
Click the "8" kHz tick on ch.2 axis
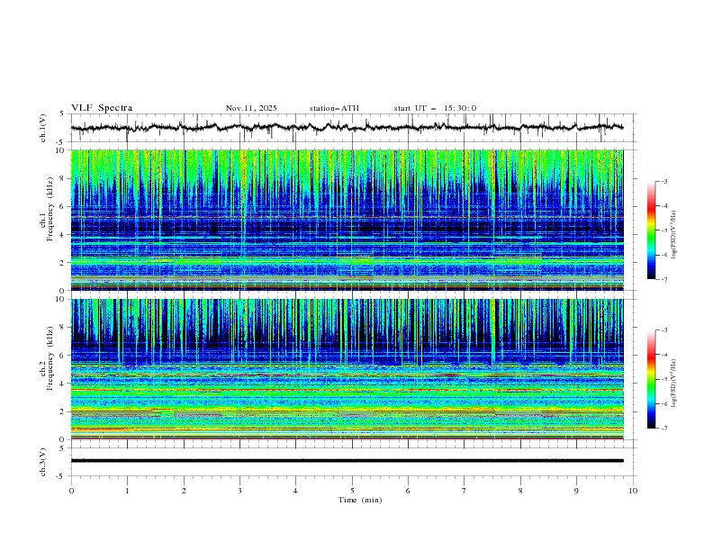[63, 328]
